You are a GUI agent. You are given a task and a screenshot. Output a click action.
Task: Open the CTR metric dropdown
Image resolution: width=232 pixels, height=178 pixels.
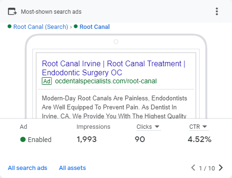(198, 127)
